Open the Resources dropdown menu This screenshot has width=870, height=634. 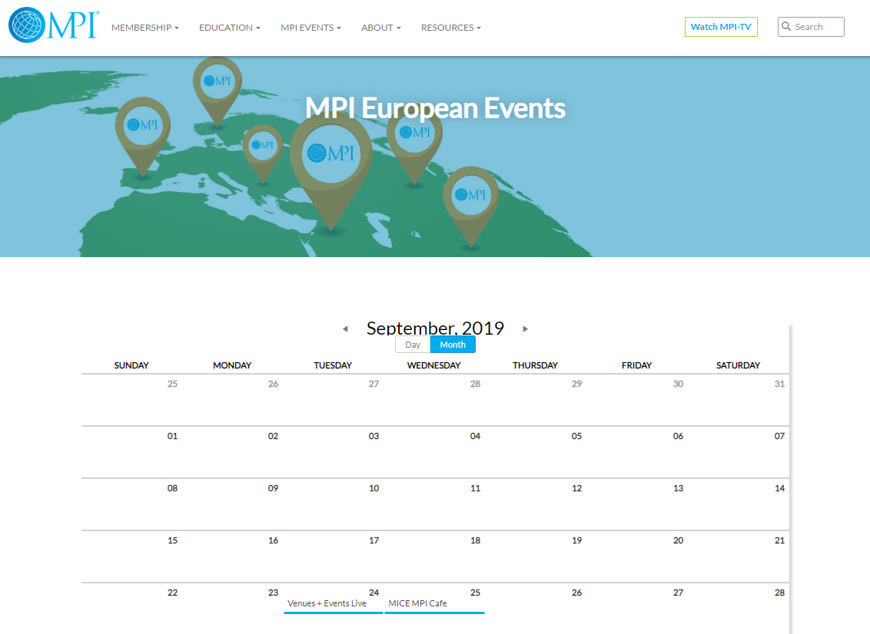coord(451,28)
